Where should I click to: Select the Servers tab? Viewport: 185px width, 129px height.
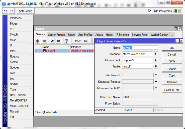(41, 34)
